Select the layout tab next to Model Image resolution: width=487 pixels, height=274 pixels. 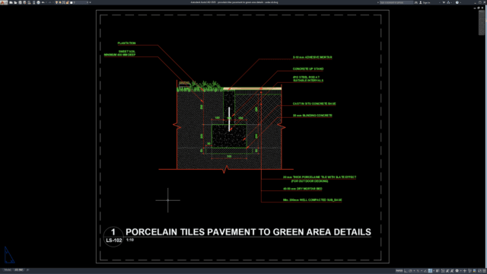tap(19, 270)
